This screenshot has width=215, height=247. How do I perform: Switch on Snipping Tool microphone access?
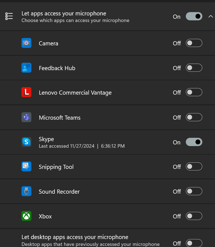(194, 166)
